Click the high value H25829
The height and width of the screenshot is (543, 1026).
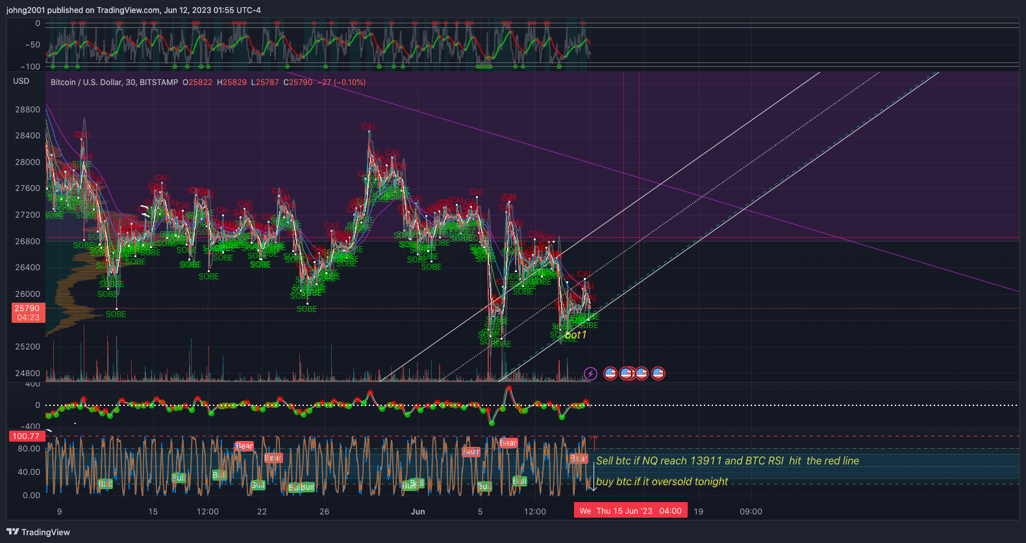(232, 82)
